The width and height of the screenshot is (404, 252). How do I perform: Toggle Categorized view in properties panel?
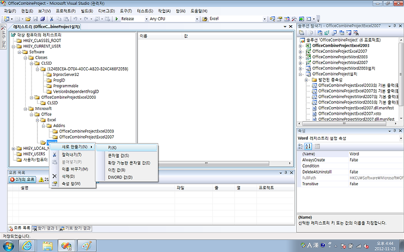coord(301,146)
